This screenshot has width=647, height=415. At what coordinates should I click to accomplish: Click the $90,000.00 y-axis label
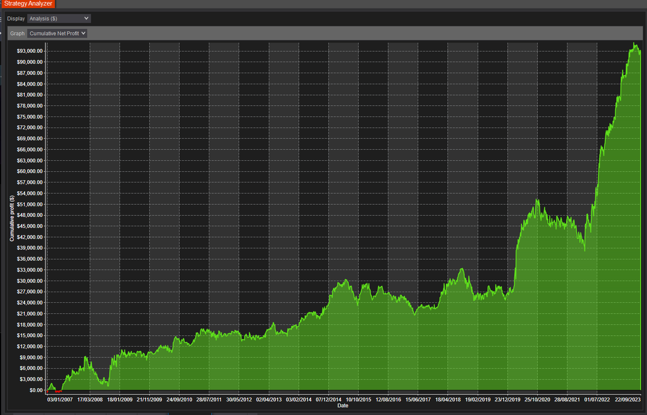point(30,62)
